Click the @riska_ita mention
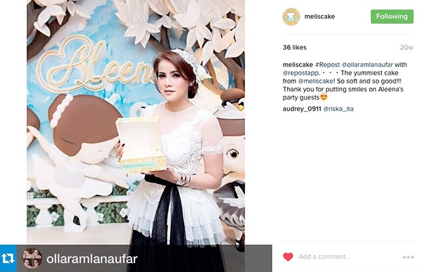This screenshot has height=272, width=424. point(339,109)
